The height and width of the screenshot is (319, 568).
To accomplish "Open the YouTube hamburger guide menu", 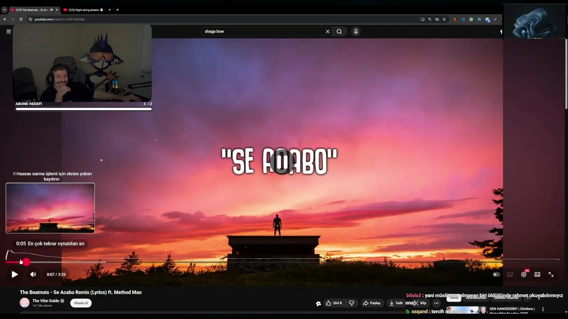I will [x=8, y=31].
